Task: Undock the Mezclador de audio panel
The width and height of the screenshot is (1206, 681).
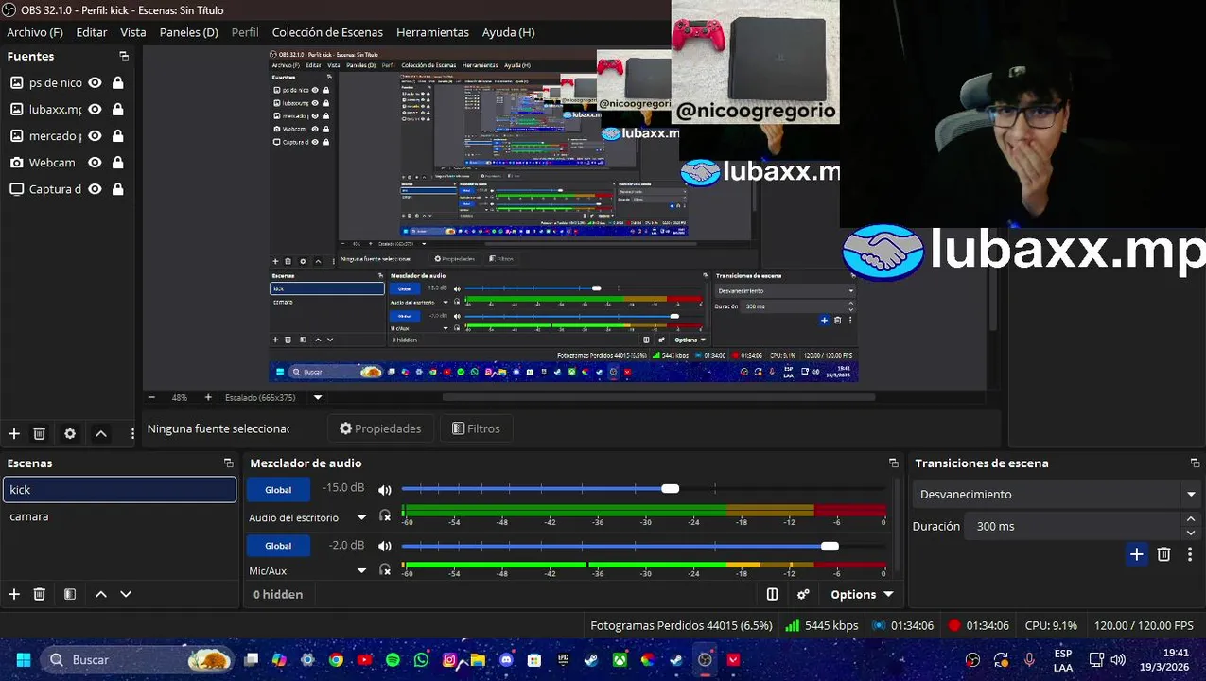Action: (x=894, y=463)
